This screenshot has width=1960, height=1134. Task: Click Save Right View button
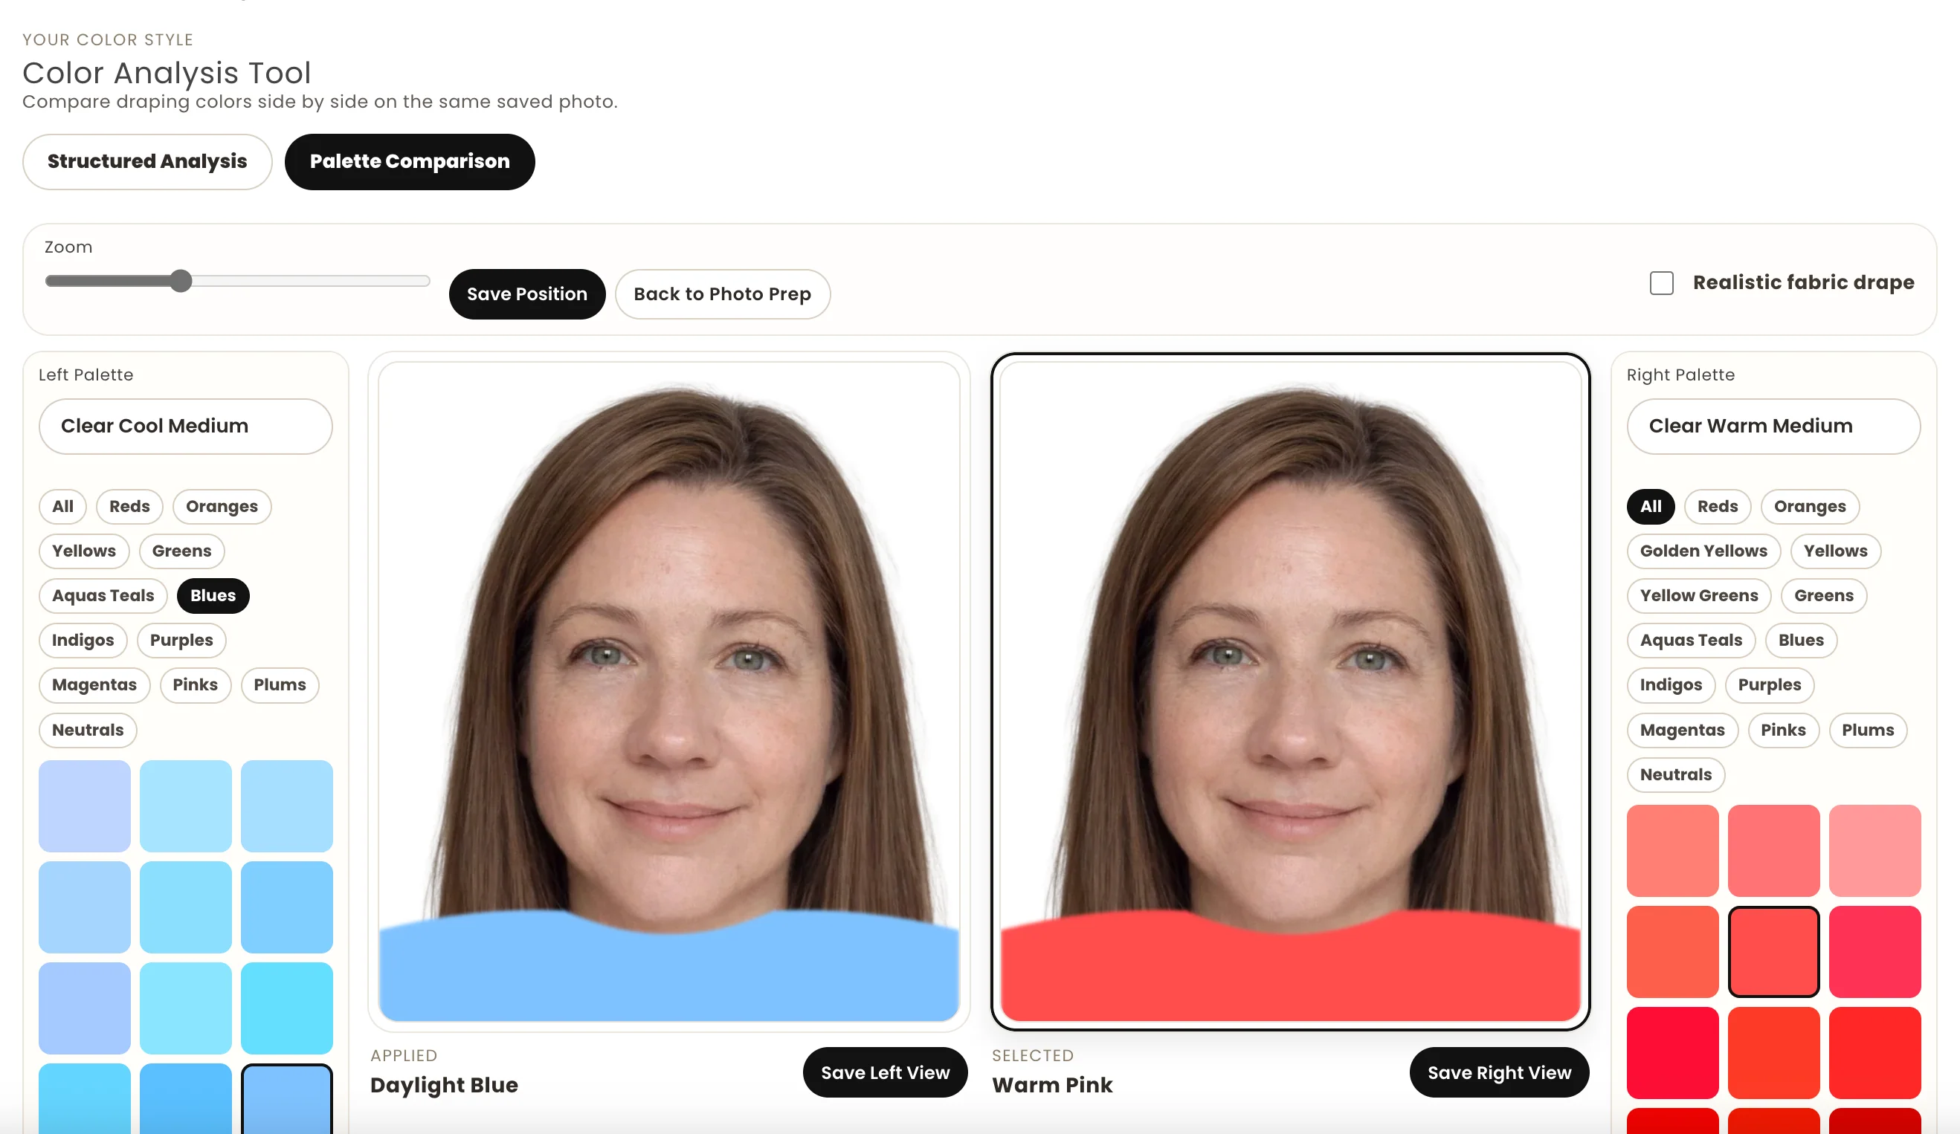pyautogui.click(x=1499, y=1072)
